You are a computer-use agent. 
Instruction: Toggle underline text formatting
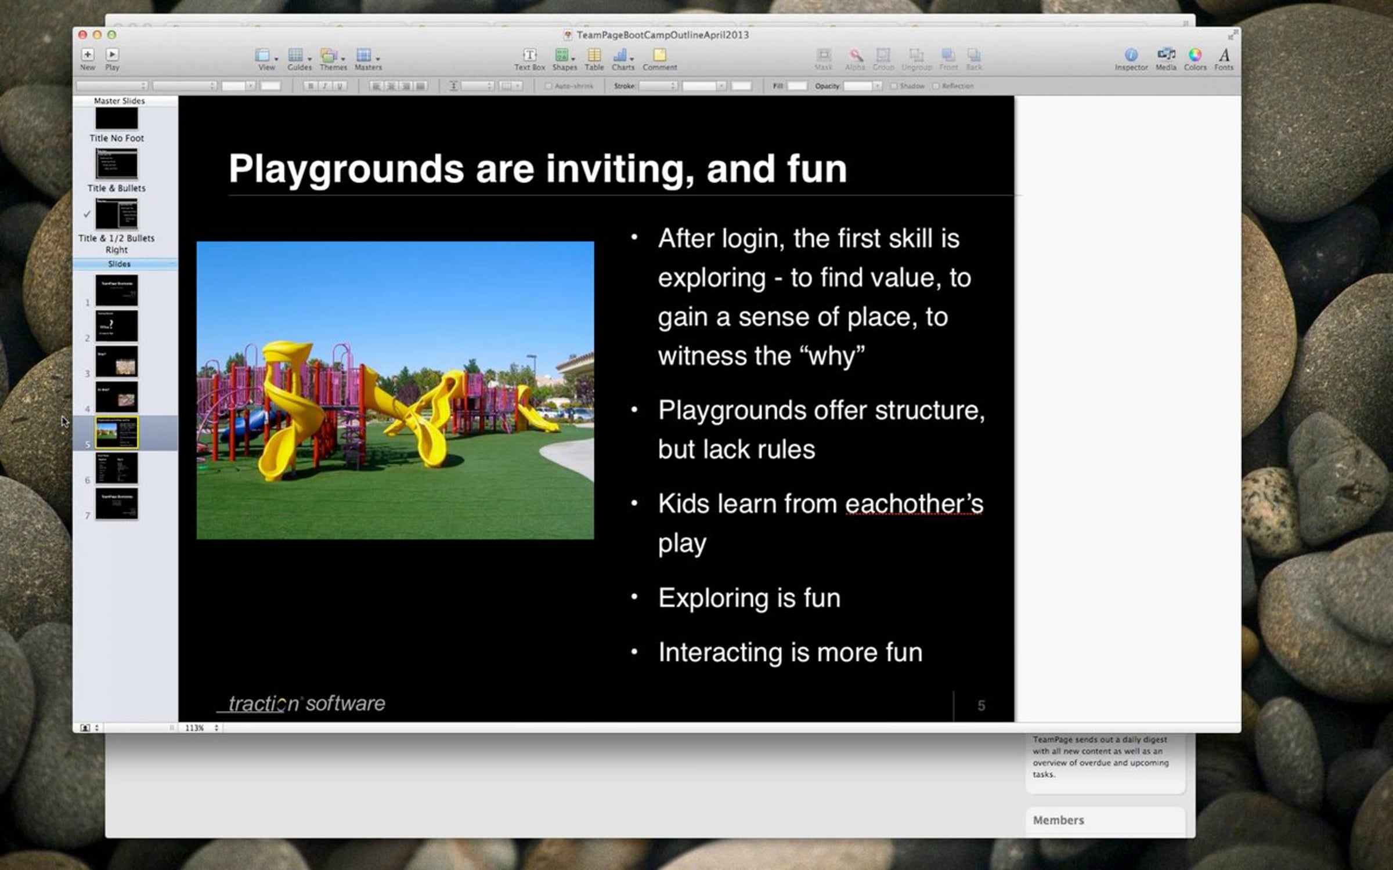(x=340, y=86)
